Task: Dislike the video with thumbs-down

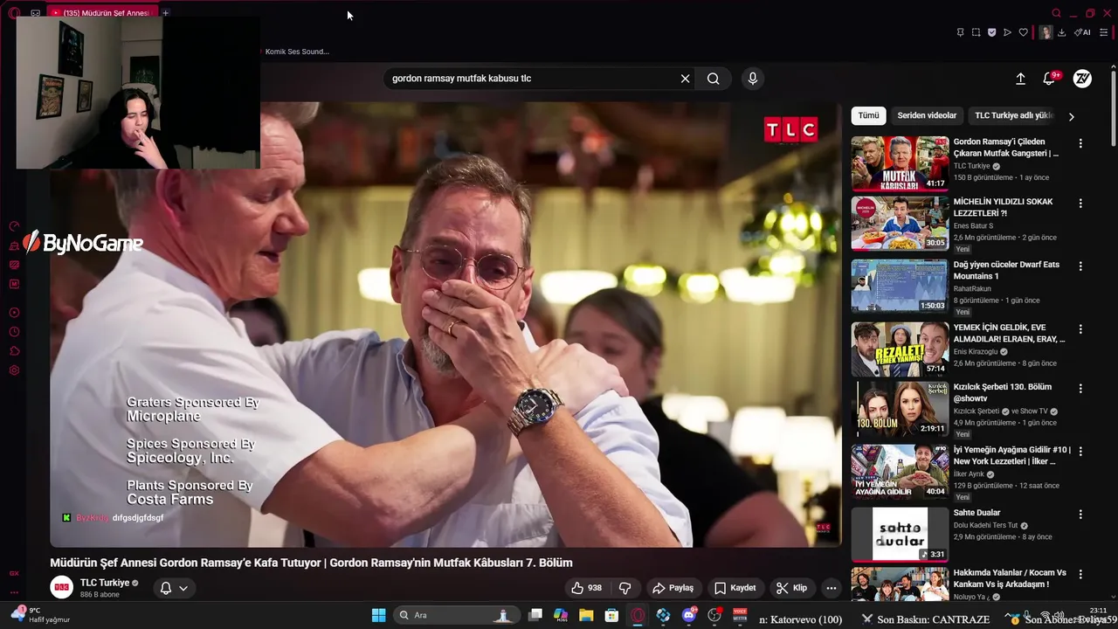Action: 625,588
